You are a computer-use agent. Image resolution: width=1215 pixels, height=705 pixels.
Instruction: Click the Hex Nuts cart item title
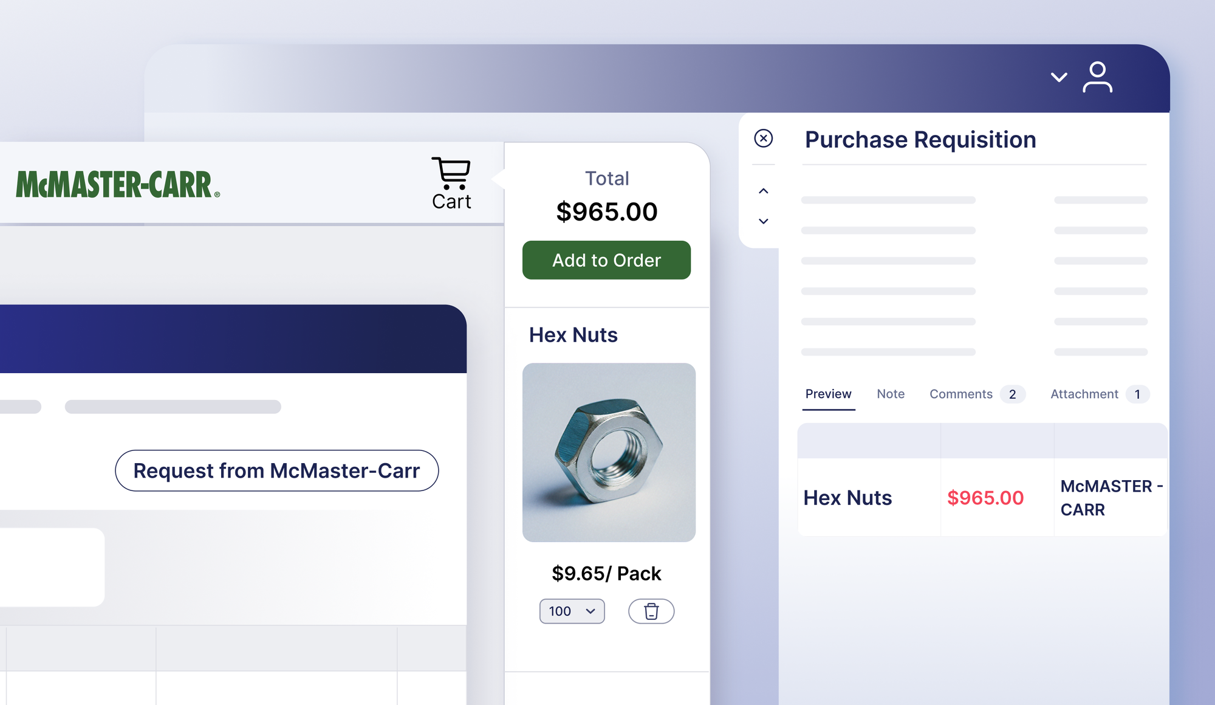[x=573, y=335]
